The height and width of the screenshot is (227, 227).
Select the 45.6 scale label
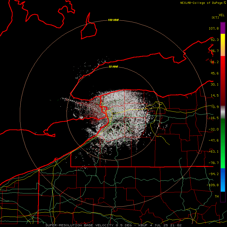tap(215, 73)
